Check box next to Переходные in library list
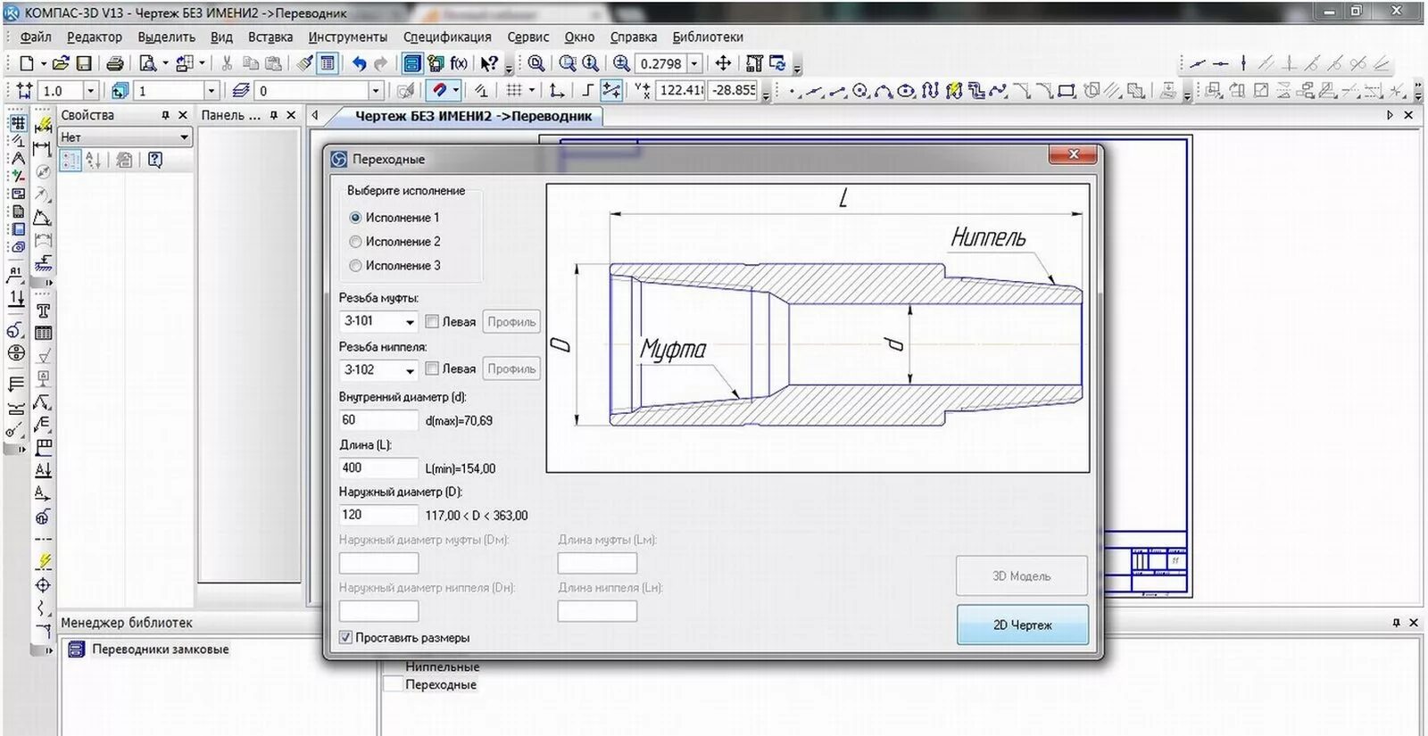The width and height of the screenshot is (1428, 736). (393, 684)
